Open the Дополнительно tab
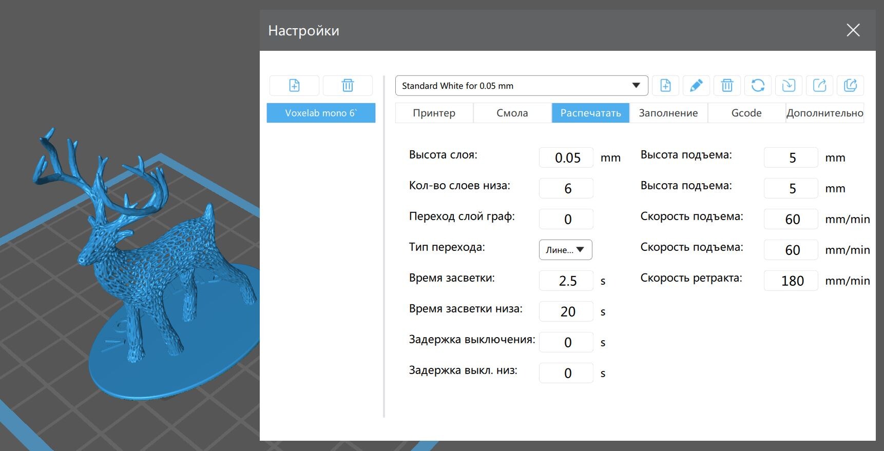Screen dimensions: 884x451 (825, 113)
